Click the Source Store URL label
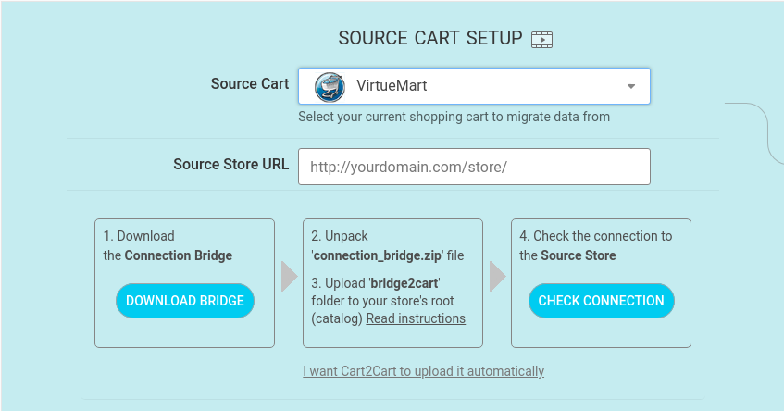 (x=231, y=164)
